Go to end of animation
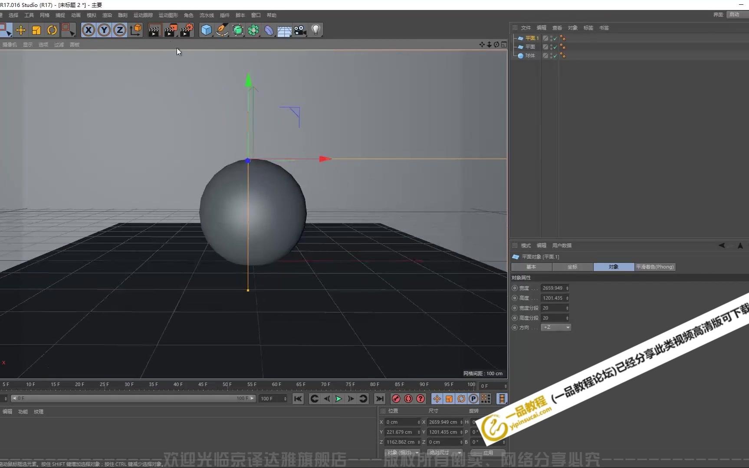The image size is (749, 468). [x=380, y=399]
